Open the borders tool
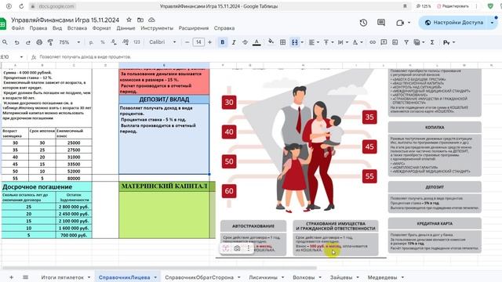The height and width of the screenshot is (282, 502). tap(282, 42)
